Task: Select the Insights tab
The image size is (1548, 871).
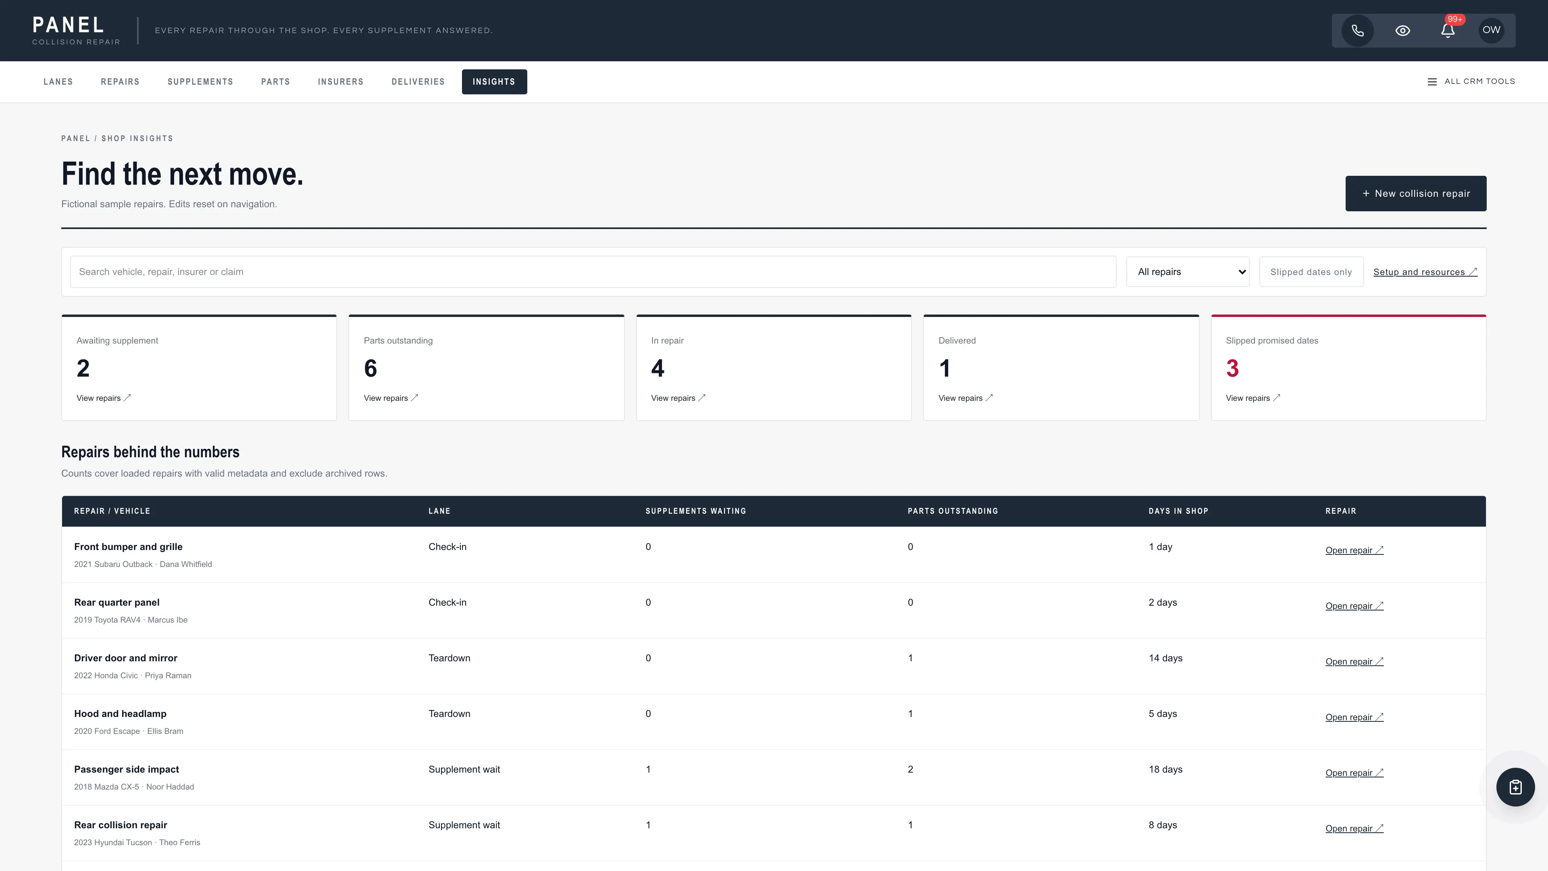Action: (494, 82)
